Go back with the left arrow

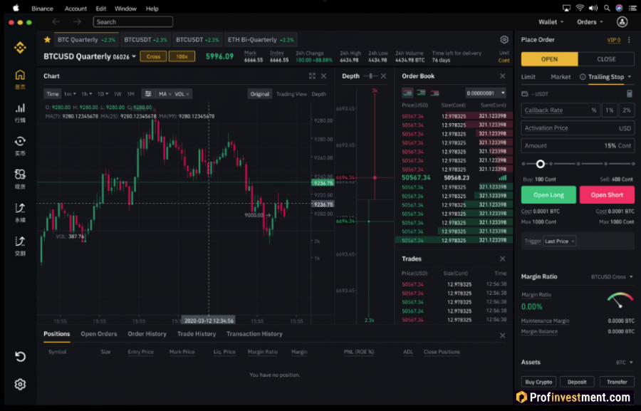pos(56,21)
